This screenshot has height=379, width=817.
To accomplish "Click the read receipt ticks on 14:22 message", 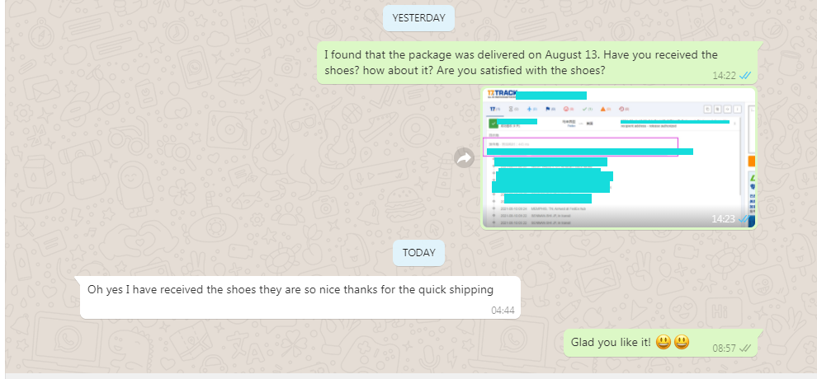I will coord(744,75).
